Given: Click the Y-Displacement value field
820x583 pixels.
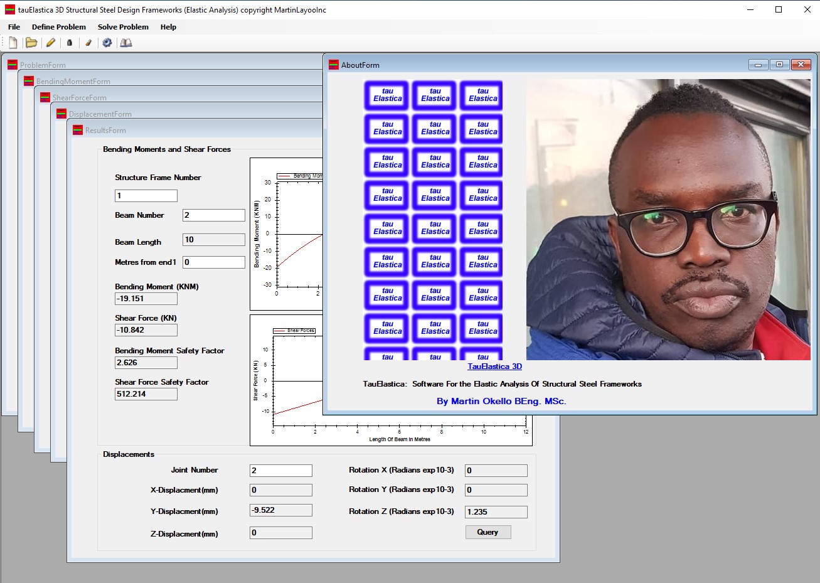Looking at the screenshot, I should [x=281, y=510].
